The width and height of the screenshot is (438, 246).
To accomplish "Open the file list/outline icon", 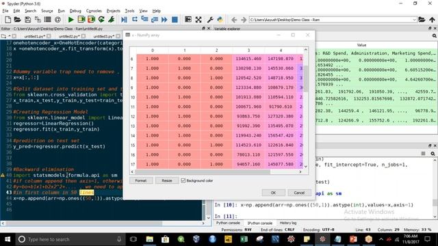I will coord(48,20).
